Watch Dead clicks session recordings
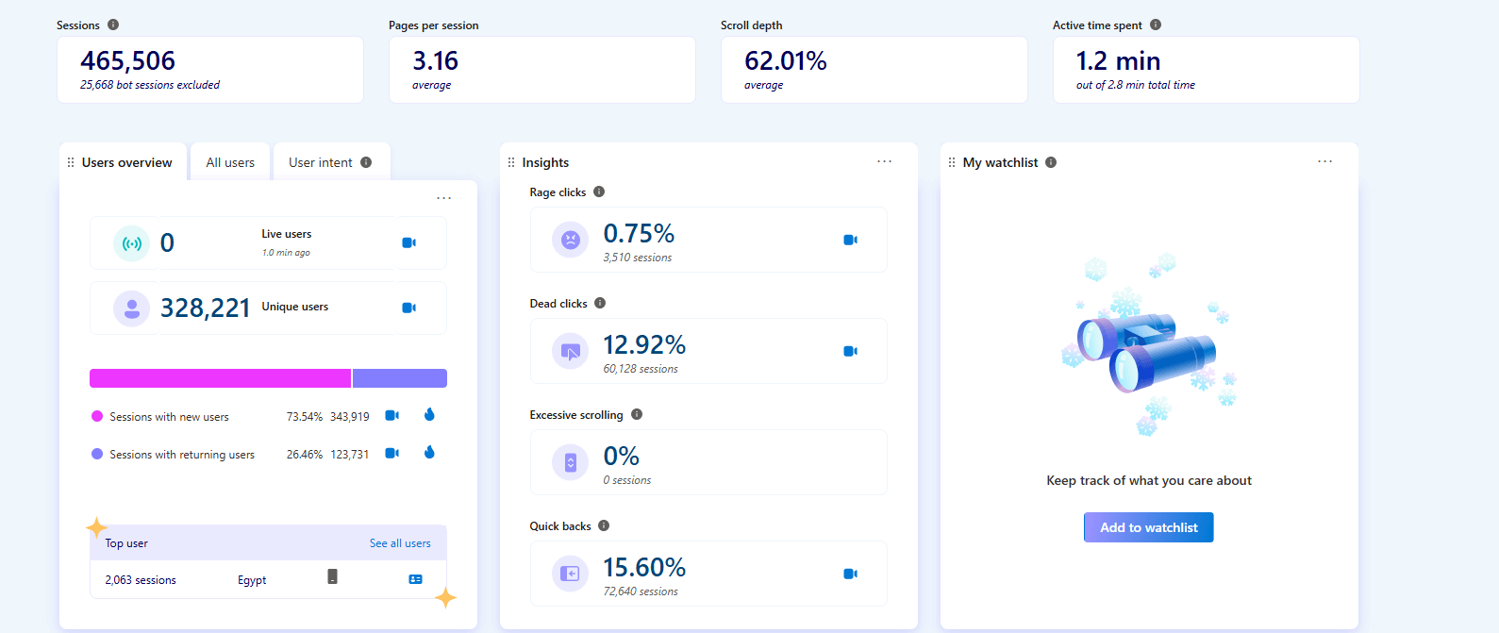1499x633 pixels. [850, 352]
